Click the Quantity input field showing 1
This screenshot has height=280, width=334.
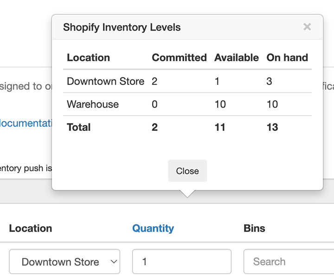[182, 261]
